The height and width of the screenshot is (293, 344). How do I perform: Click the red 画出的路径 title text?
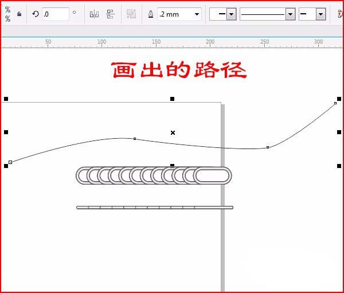click(179, 70)
